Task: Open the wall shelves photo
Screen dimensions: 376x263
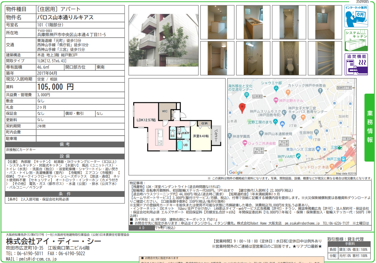Action: click(x=325, y=58)
